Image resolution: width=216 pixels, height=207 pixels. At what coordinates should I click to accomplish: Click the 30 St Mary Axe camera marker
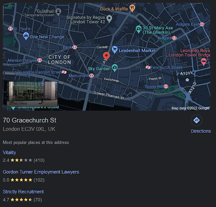(138, 30)
